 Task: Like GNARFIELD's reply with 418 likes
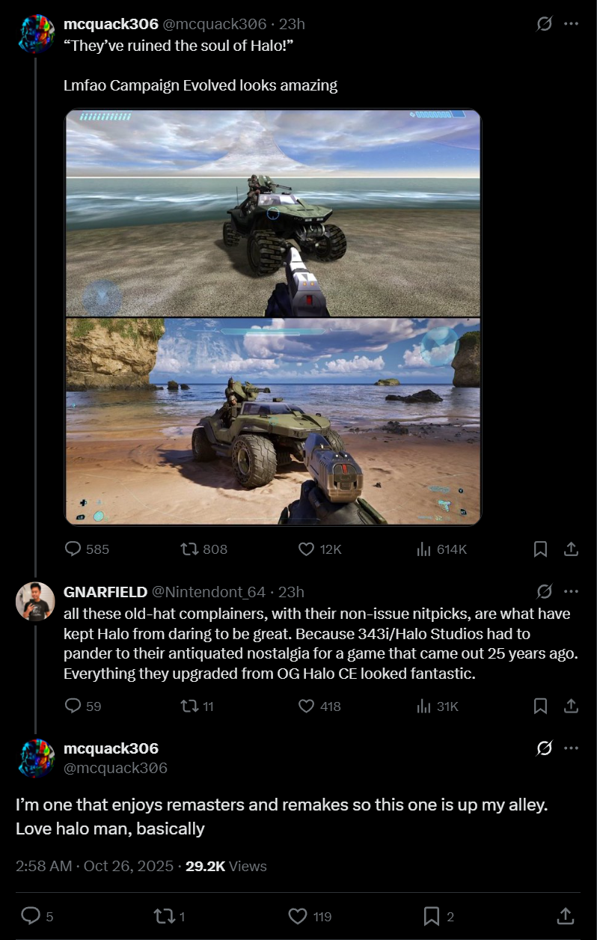[x=319, y=706]
